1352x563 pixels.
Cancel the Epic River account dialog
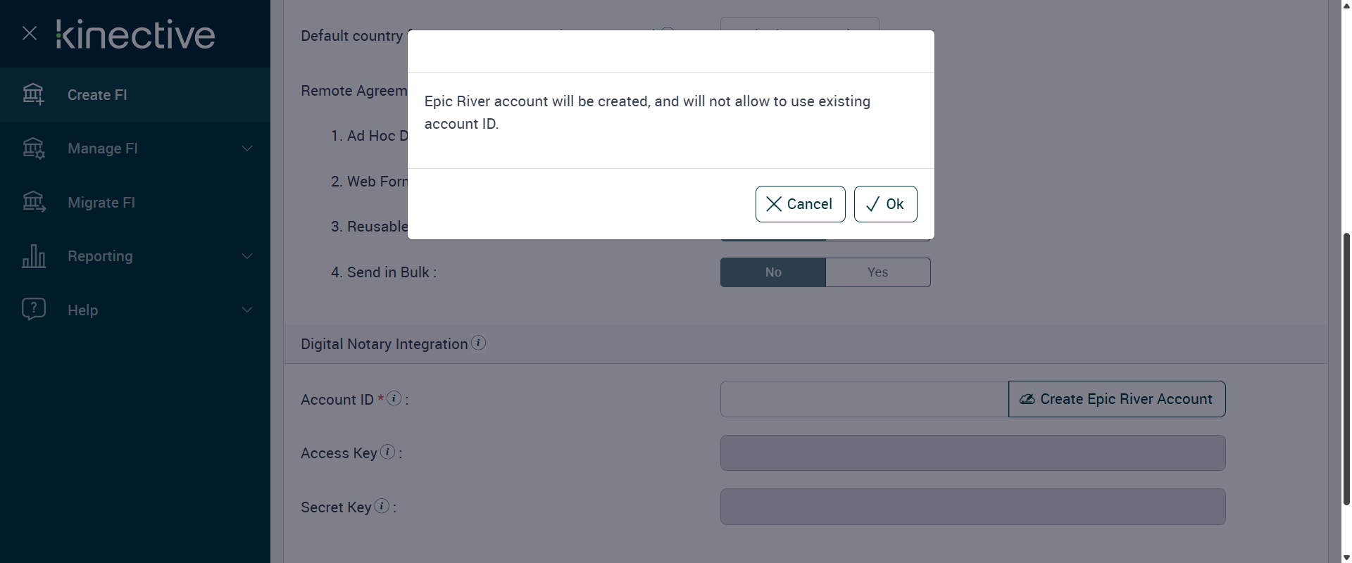click(x=800, y=204)
